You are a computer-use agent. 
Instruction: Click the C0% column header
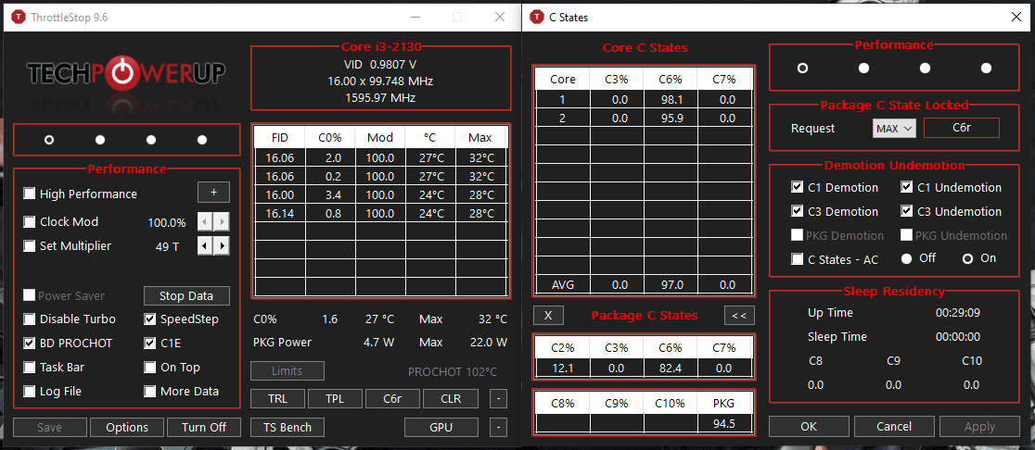point(330,138)
